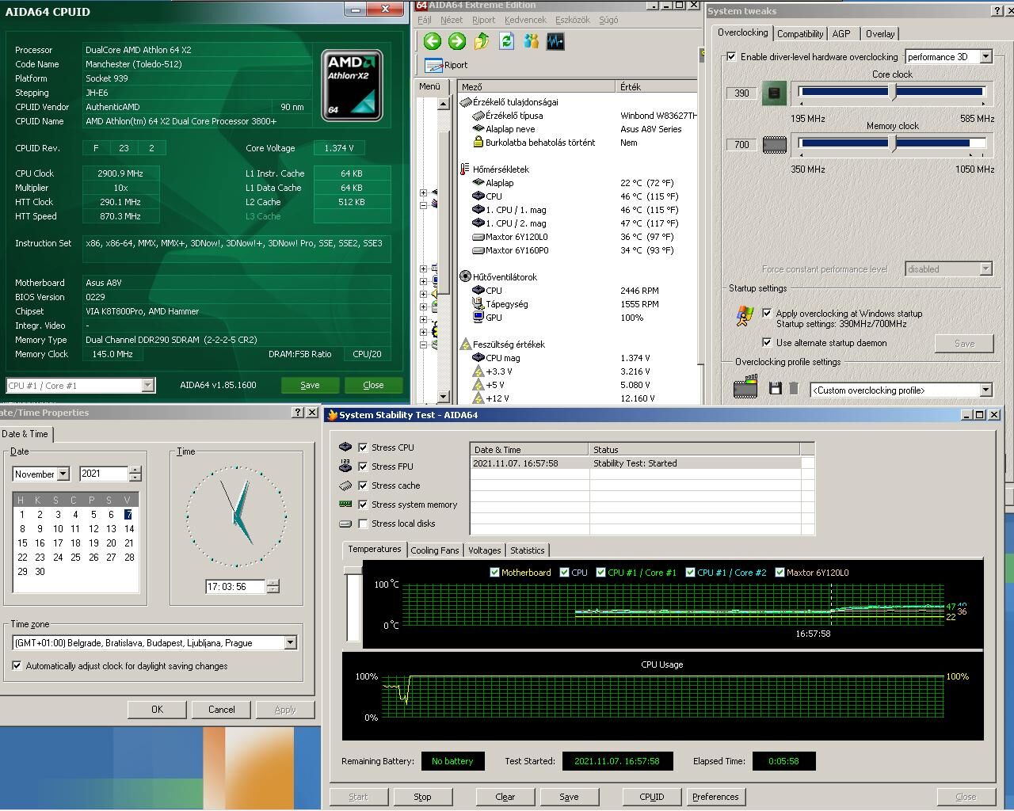1014x811 pixels.
Task: Select the Stress local disks drive icon
Action: [345, 524]
